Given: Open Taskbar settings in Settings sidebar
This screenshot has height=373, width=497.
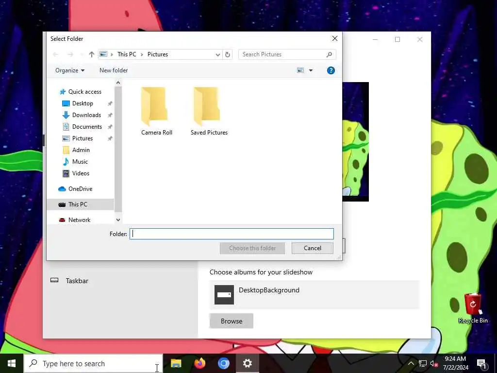Looking at the screenshot, I should point(69,281).
